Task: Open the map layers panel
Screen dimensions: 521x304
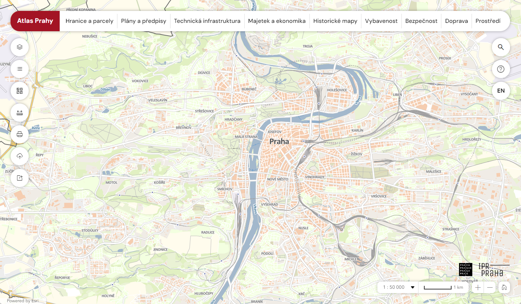Action: tap(20, 47)
